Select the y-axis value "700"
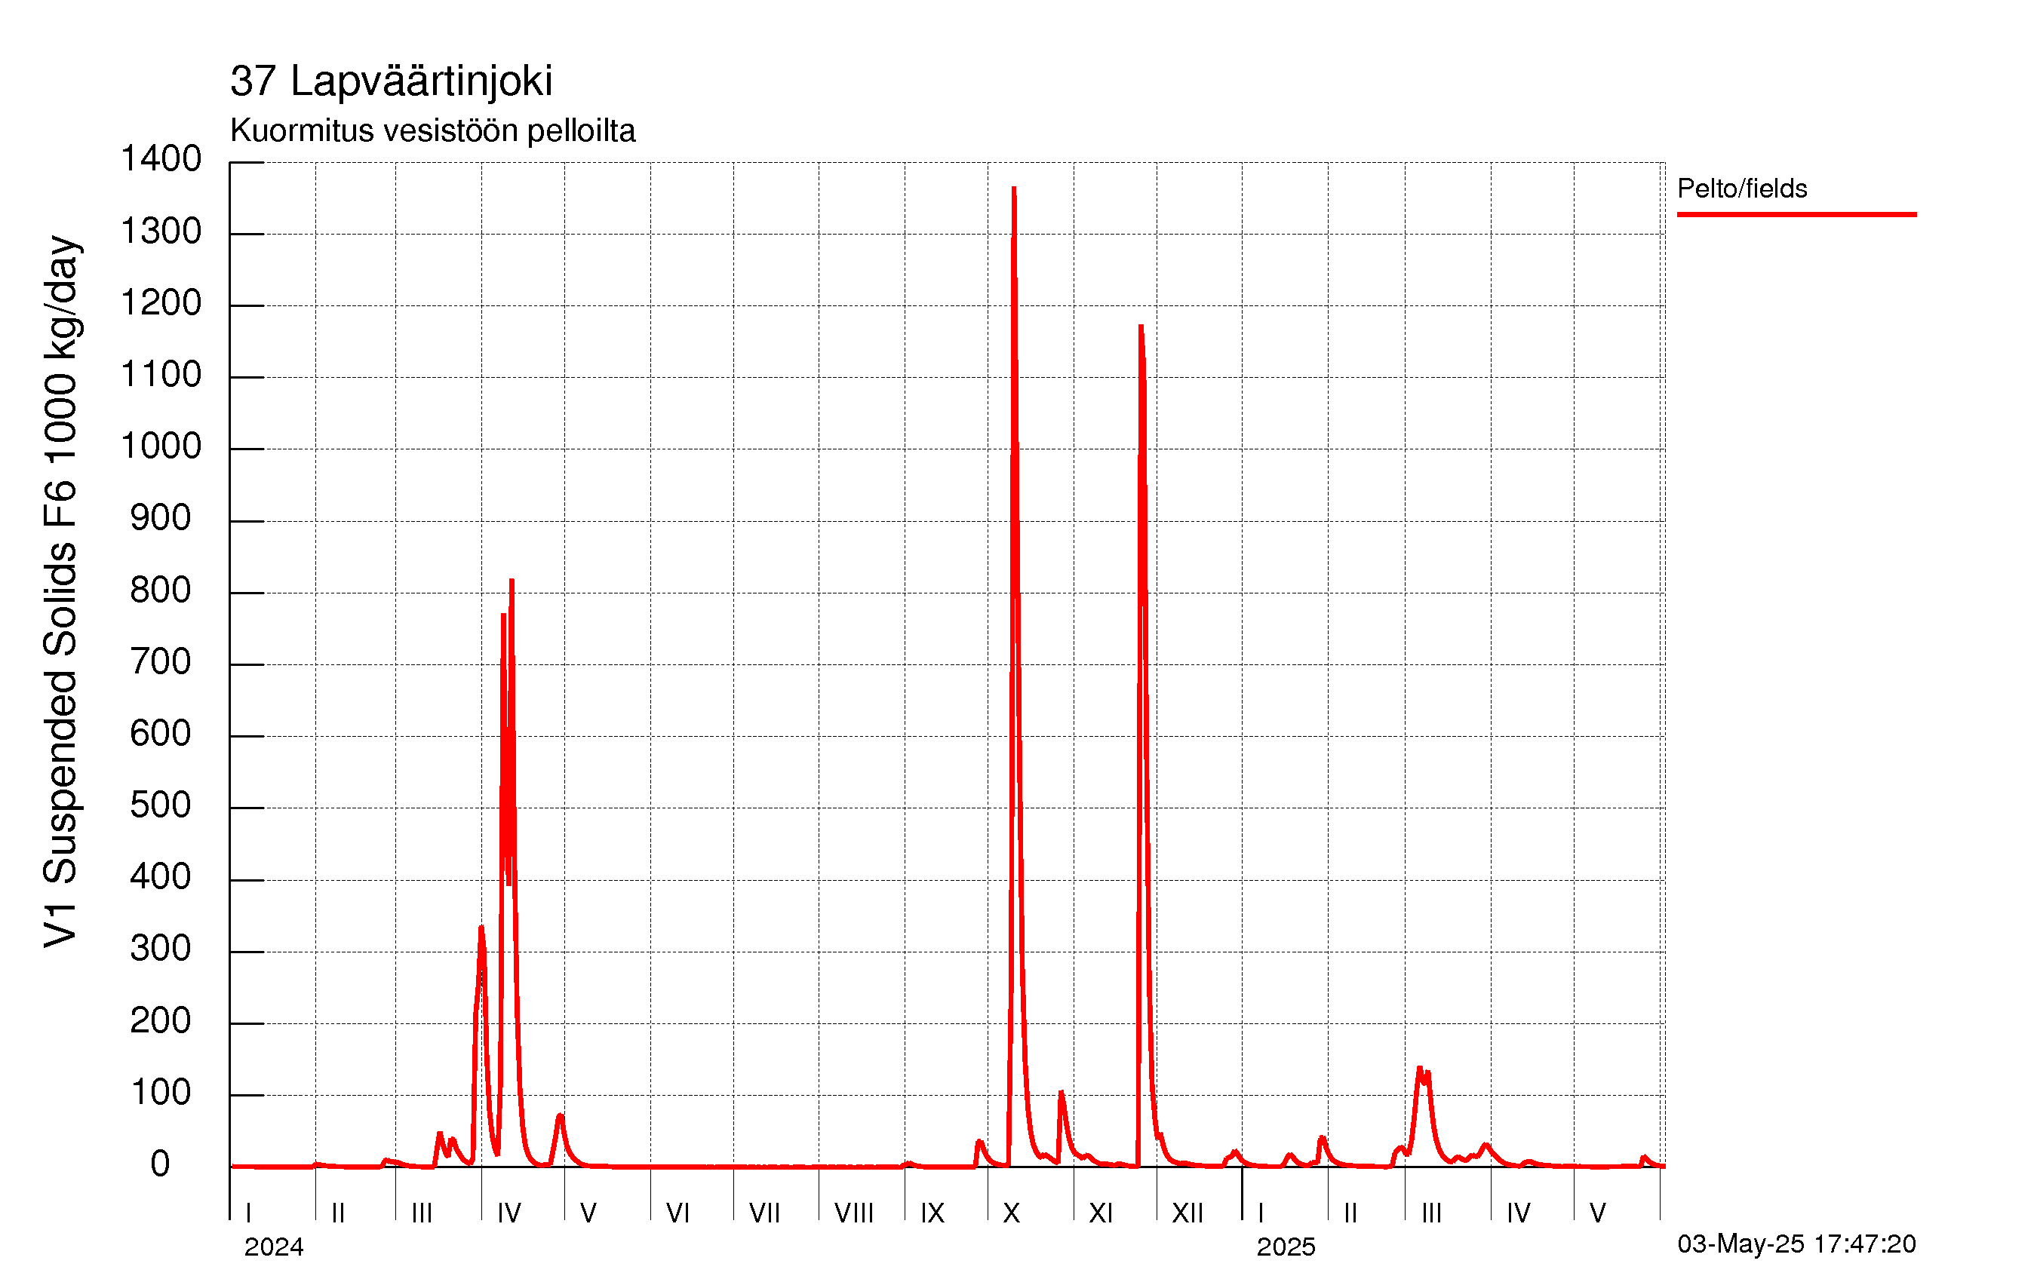 [161, 661]
